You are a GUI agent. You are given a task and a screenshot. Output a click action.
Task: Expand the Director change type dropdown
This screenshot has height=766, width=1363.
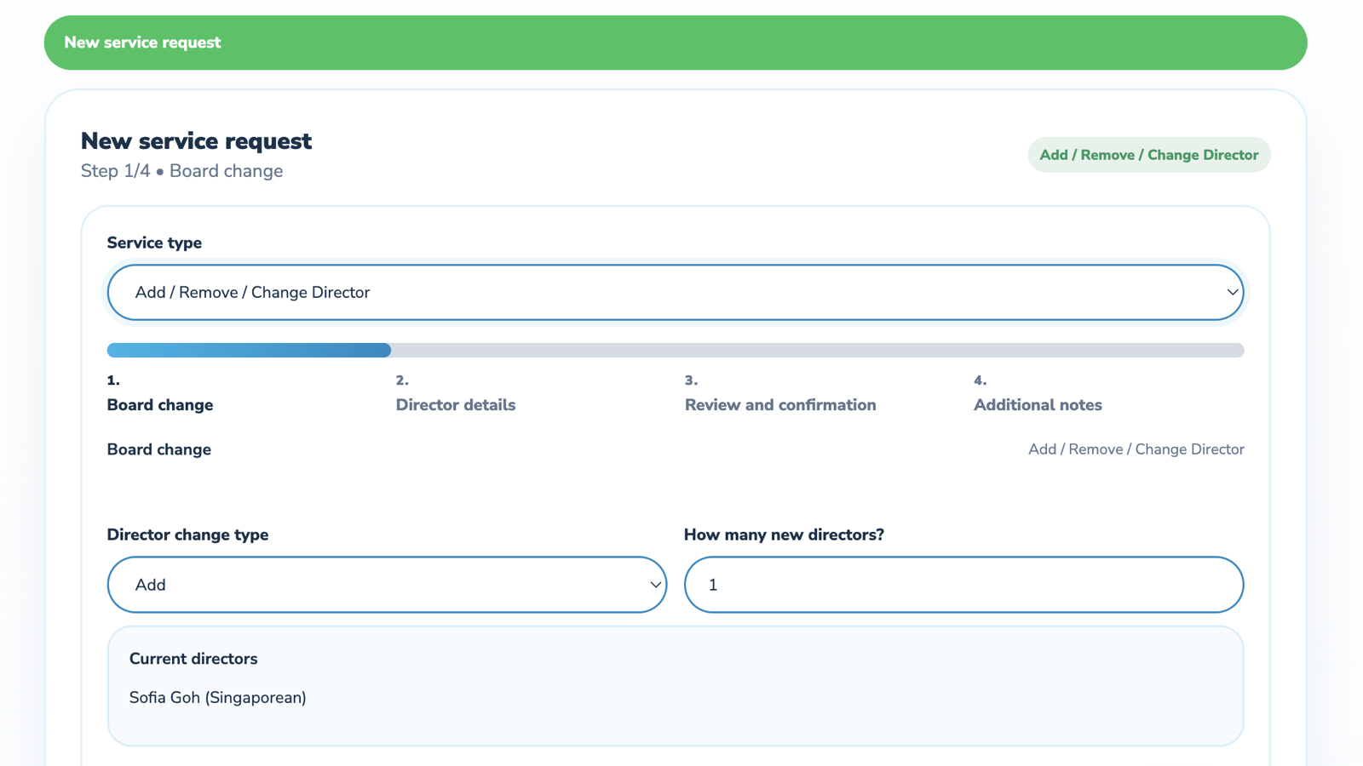click(386, 585)
